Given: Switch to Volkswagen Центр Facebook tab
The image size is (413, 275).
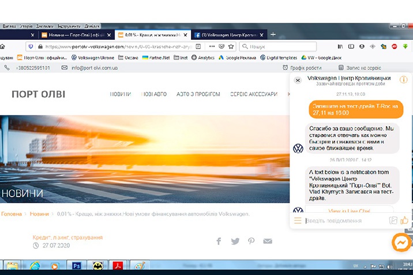Looking at the screenshot, I should pos(228,35).
